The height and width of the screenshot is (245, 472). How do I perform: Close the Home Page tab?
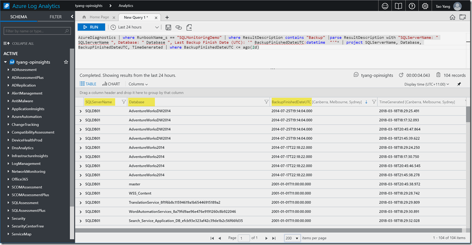[x=114, y=17]
